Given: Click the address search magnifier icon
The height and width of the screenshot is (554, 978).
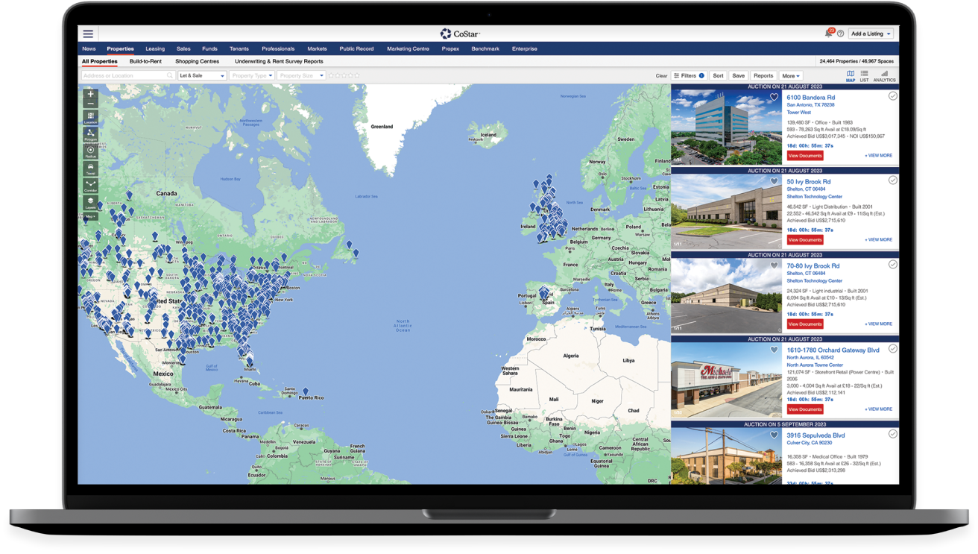Looking at the screenshot, I should [170, 76].
